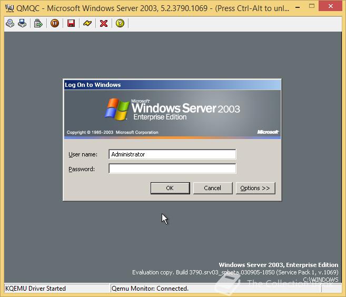Click the floppy drive toolbar icon
The height and width of the screenshot is (297, 346).
pyautogui.click(x=22, y=23)
